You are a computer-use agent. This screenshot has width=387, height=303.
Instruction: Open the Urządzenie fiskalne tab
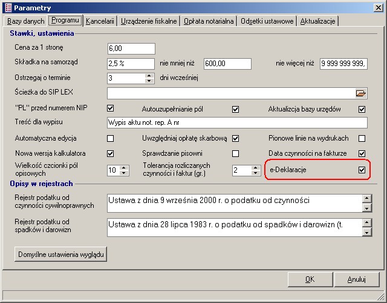(149, 21)
